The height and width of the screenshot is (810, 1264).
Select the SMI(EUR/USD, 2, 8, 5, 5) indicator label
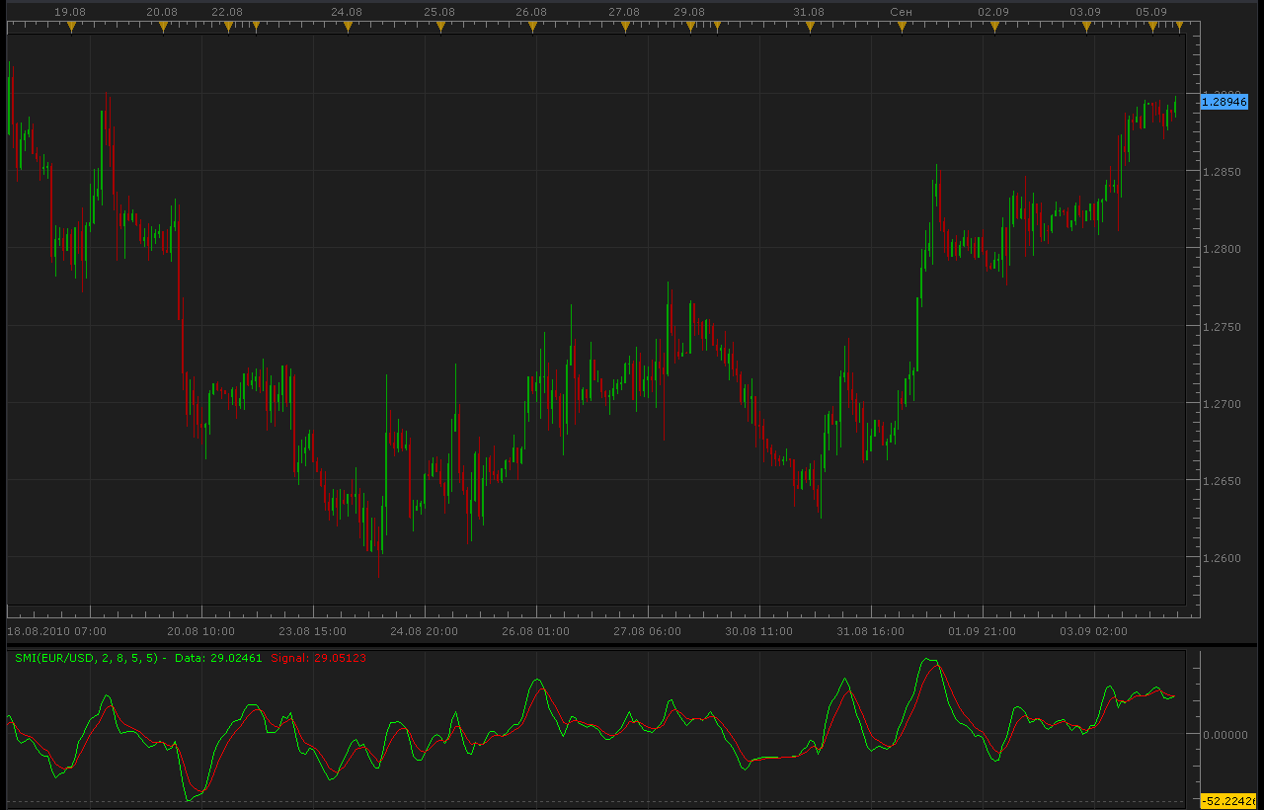pyautogui.click(x=85, y=658)
